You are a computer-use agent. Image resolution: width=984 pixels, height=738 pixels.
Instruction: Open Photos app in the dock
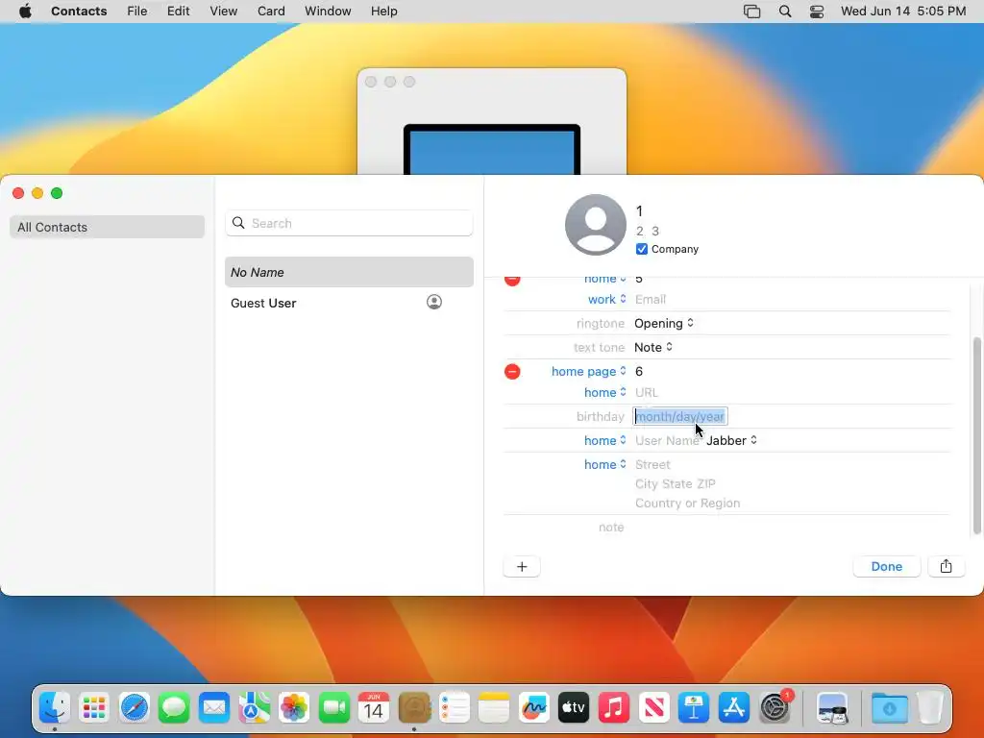tap(294, 708)
